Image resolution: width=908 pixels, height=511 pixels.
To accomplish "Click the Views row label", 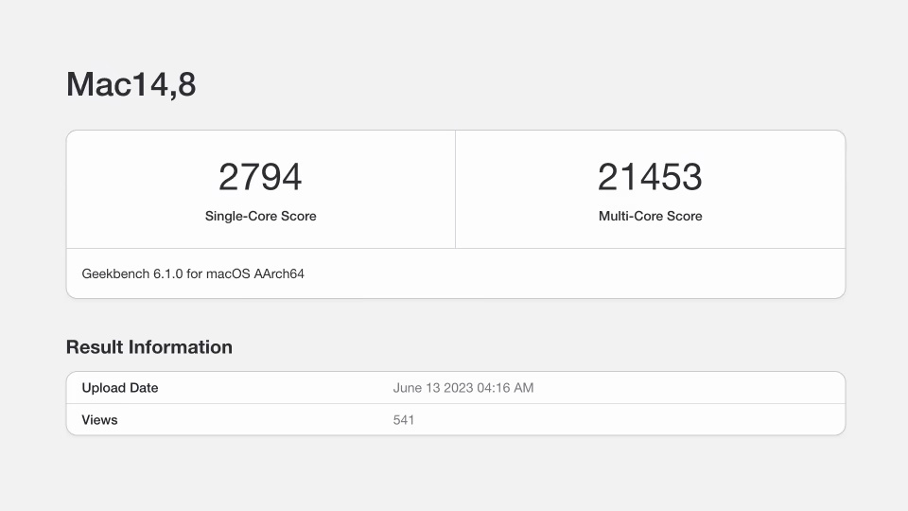I will (x=100, y=420).
